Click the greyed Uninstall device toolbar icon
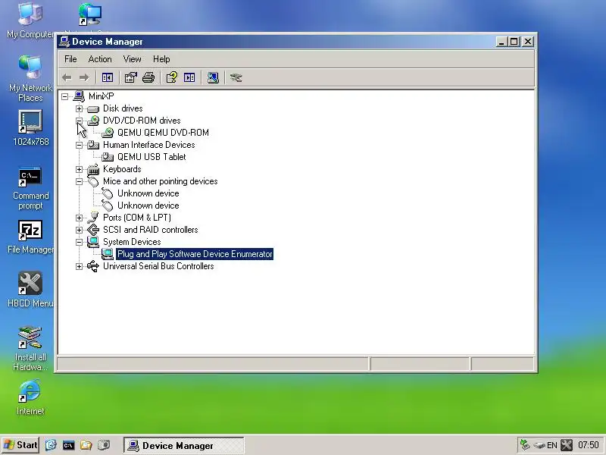The height and width of the screenshot is (455, 606). tap(236, 78)
